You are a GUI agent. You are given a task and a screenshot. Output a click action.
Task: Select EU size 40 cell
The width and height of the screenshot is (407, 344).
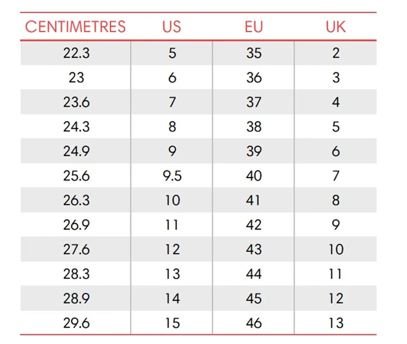pos(253,176)
